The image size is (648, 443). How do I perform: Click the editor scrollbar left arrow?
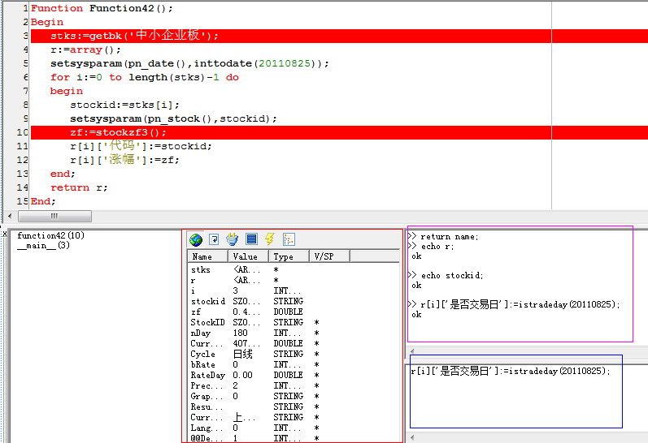(x=10, y=217)
